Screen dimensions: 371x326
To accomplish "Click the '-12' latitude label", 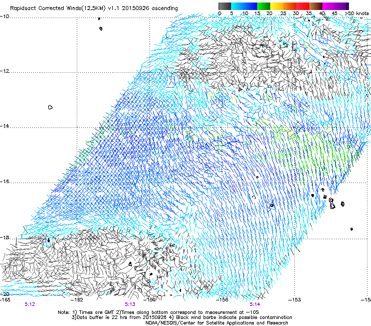I will point(5,71).
